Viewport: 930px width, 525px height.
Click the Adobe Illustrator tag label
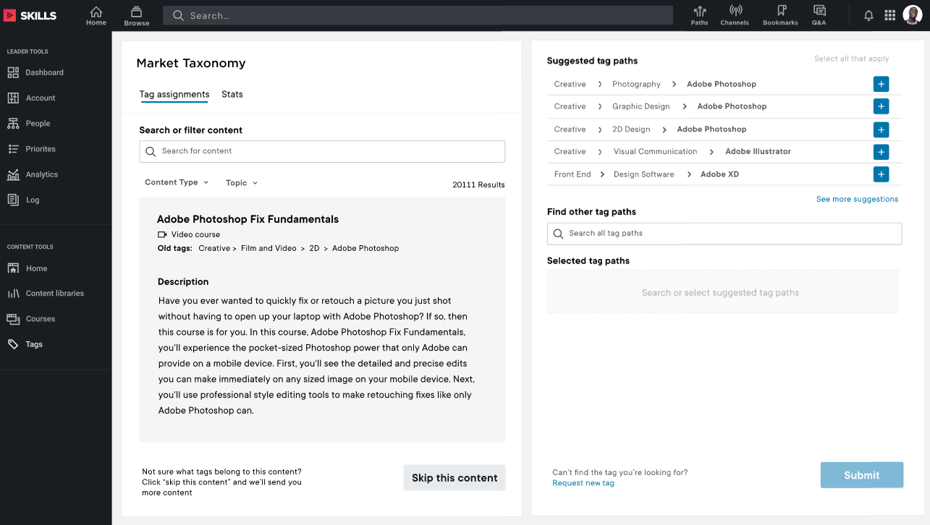pos(758,152)
